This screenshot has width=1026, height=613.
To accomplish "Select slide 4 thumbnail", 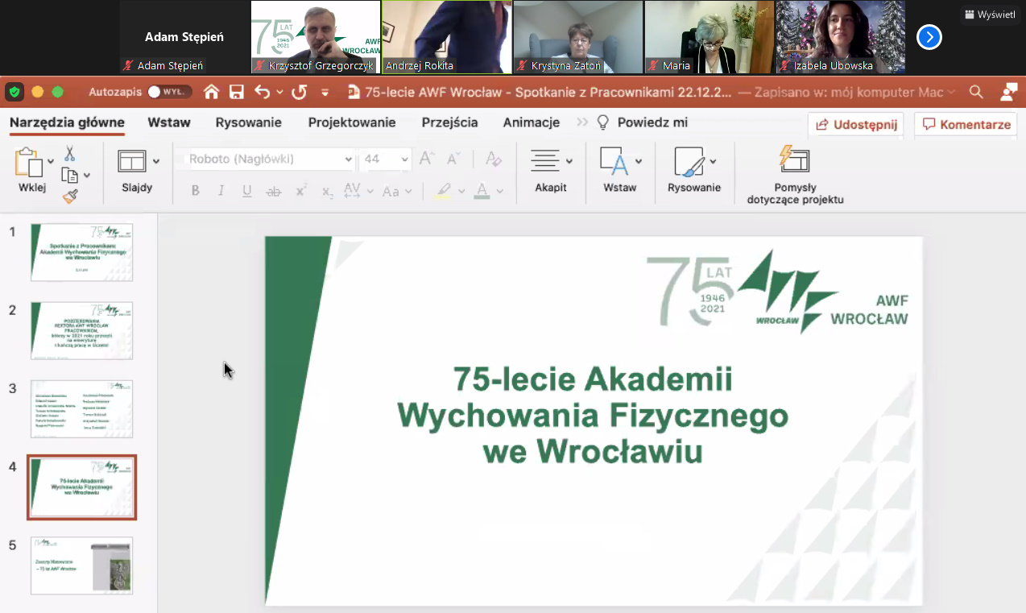I will (x=82, y=487).
